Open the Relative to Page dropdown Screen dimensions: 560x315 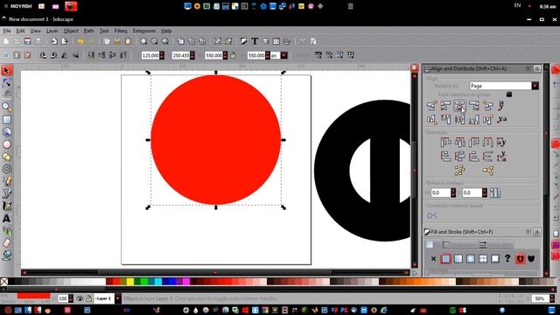tap(504, 86)
